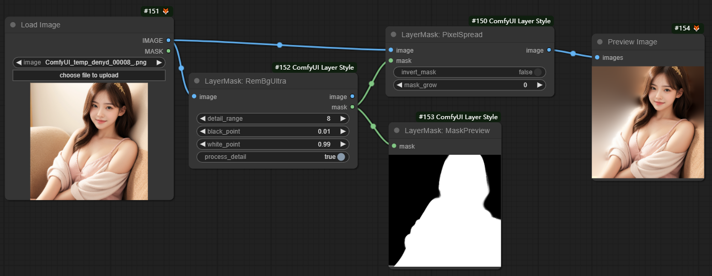The width and height of the screenshot is (712, 276).
Task: Open the image filename selector list
Action: tap(88, 62)
